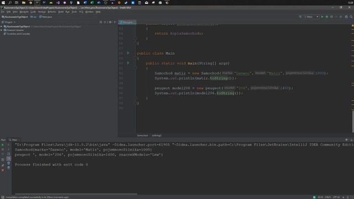Open the File menu
354x199 pixels.
tap(3, 12)
